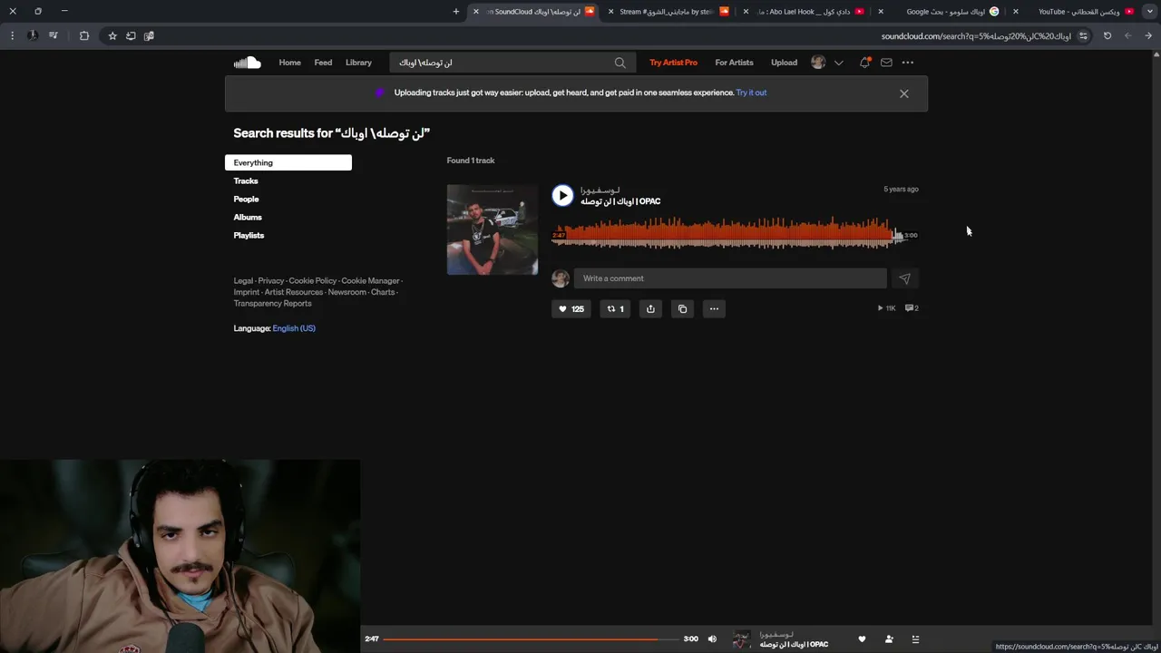
Task: Select the Playlists filter
Action: pyautogui.click(x=249, y=235)
